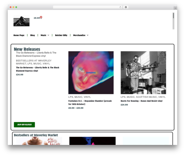
Task: Open the Merchandise menu item
Action: point(79,35)
